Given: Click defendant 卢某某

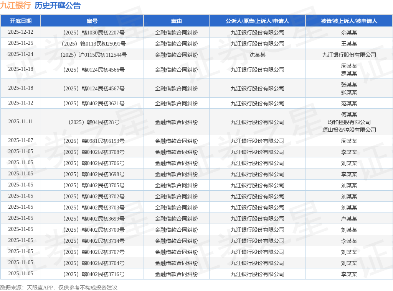Looking at the screenshot, I should 349,219.
